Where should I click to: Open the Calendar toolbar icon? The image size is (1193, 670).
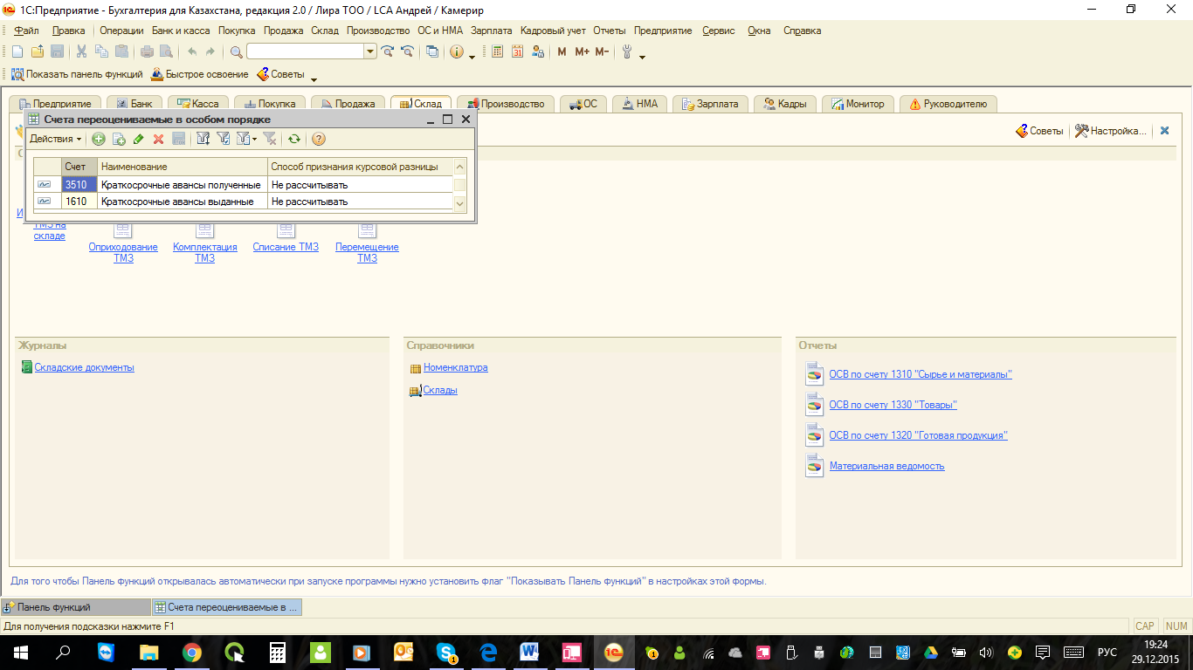coord(517,51)
